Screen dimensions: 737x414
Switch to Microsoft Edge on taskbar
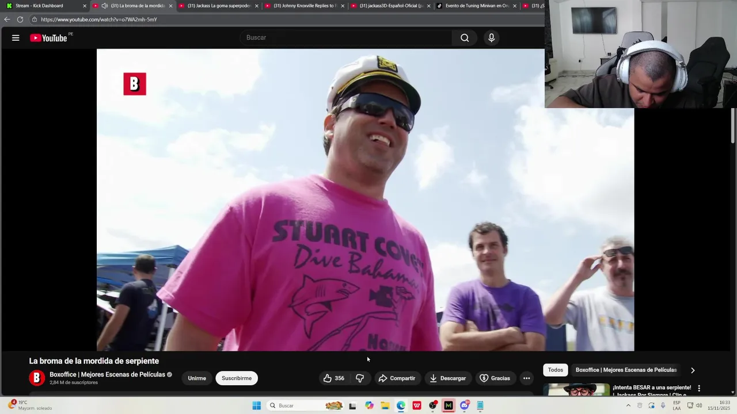(401, 406)
